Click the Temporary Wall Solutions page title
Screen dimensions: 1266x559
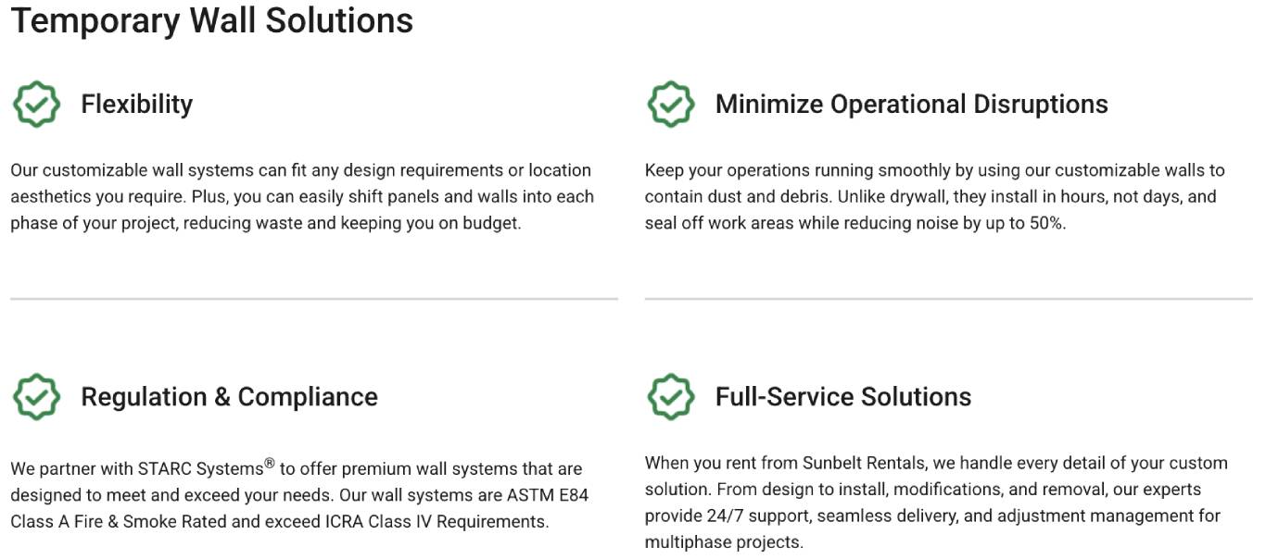tap(212, 20)
